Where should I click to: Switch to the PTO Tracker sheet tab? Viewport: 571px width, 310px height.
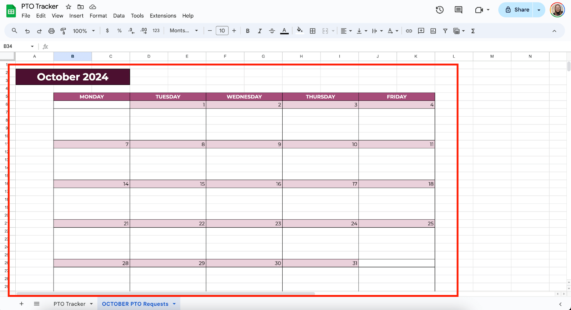[x=70, y=304]
